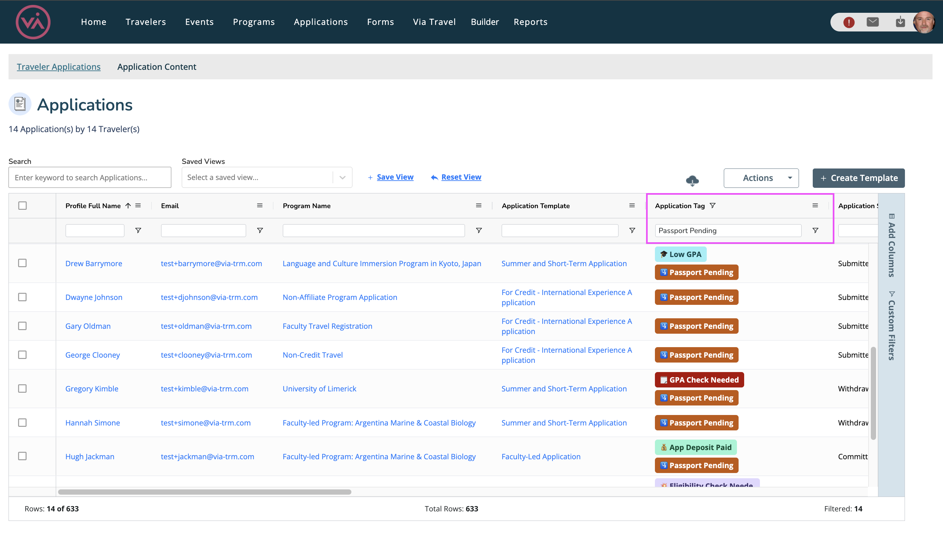
Task: Open Program Name column menu icon
Action: (x=478, y=206)
